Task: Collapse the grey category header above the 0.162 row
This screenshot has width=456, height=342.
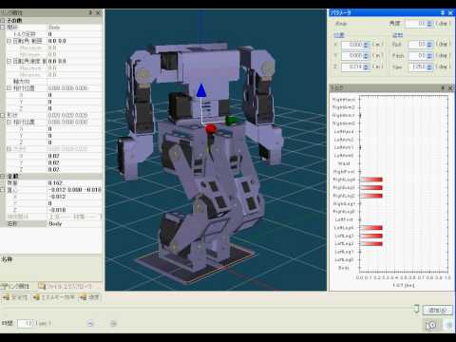Action: coord(3,176)
